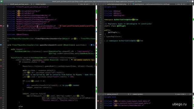Viewport: 194px width, 109px height.
Task: Click typesRegisterer variable on line 15
Action: pyautogui.click(x=114, y=36)
